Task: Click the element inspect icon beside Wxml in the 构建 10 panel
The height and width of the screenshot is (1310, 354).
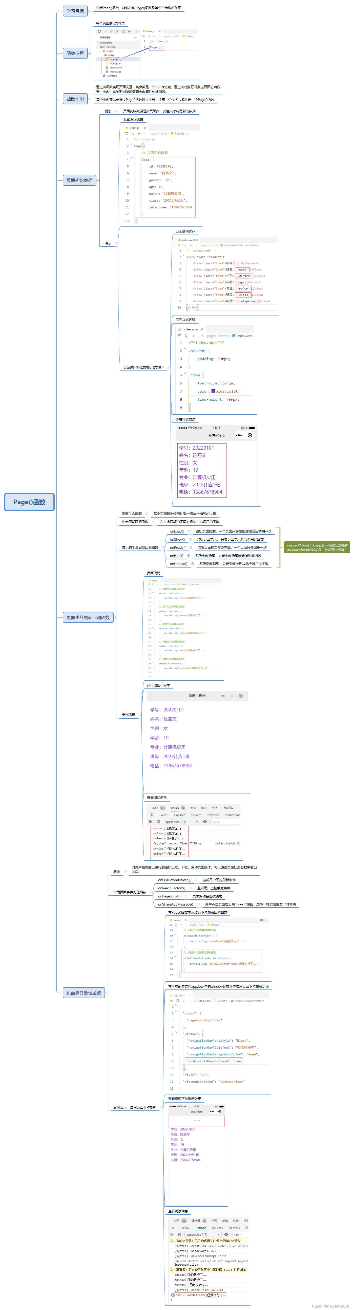Action: 173,1228
